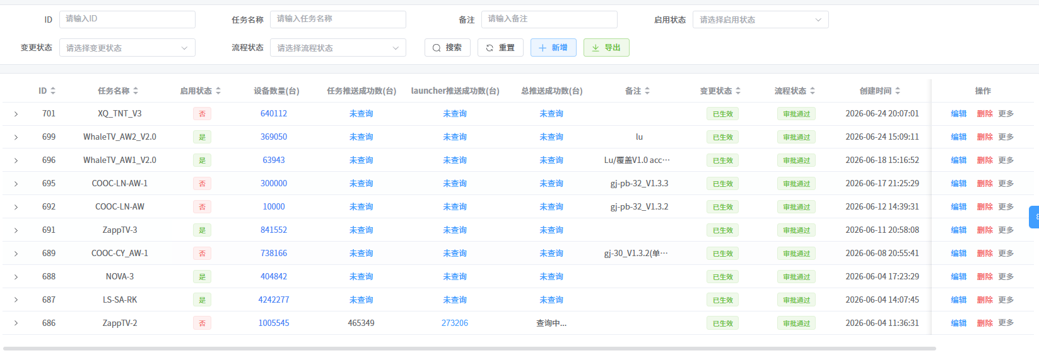Focus the ID input field
1039x353 pixels.
[127, 20]
